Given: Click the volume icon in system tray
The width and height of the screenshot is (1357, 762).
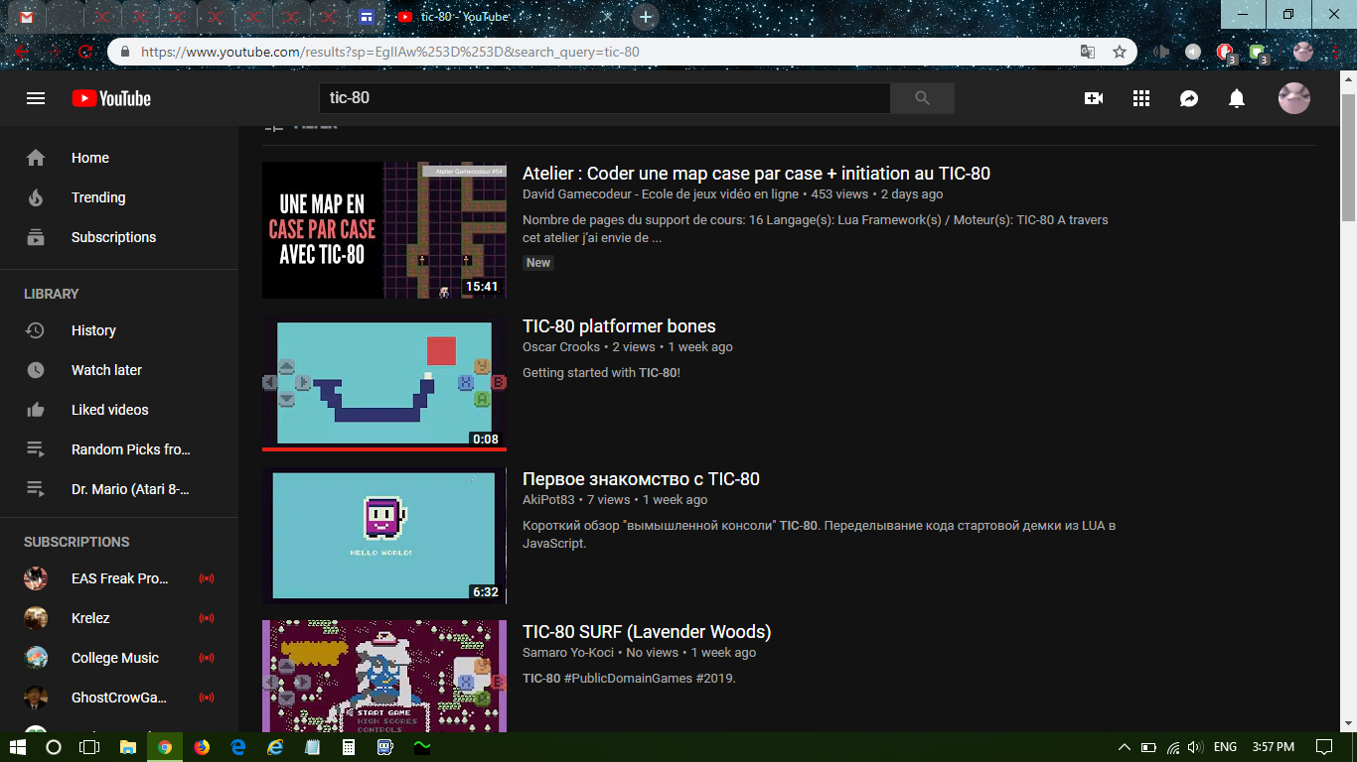Looking at the screenshot, I should (x=1196, y=747).
